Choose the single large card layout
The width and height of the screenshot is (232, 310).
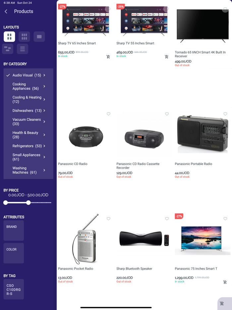click(x=39, y=37)
